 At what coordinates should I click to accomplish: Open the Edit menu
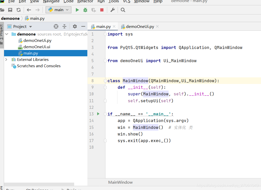22,1
